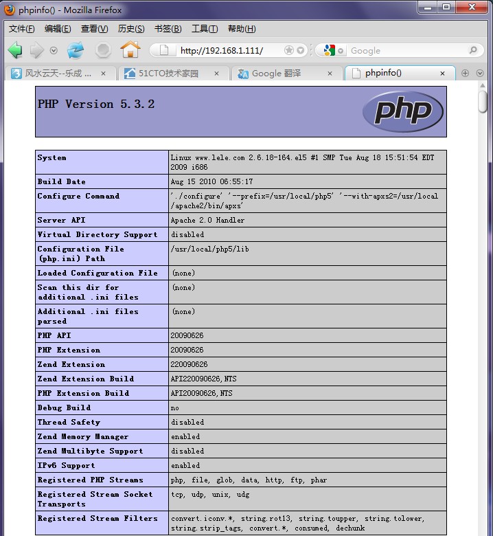This screenshot has height=536, width=493.
Task: Reload the current page
Action: (x=76, y=51)
